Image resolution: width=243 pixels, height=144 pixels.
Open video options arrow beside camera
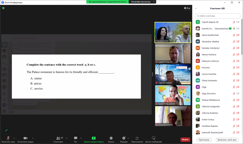[x=33, y=138]
